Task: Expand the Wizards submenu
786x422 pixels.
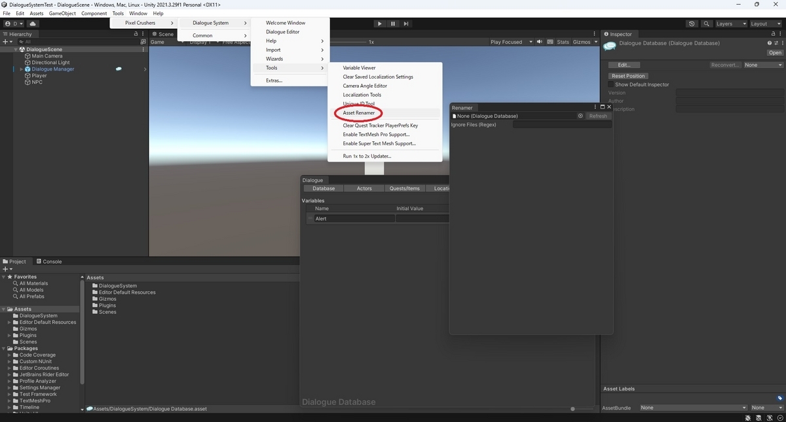Action: pyautogui.click(x=290, y=59)
